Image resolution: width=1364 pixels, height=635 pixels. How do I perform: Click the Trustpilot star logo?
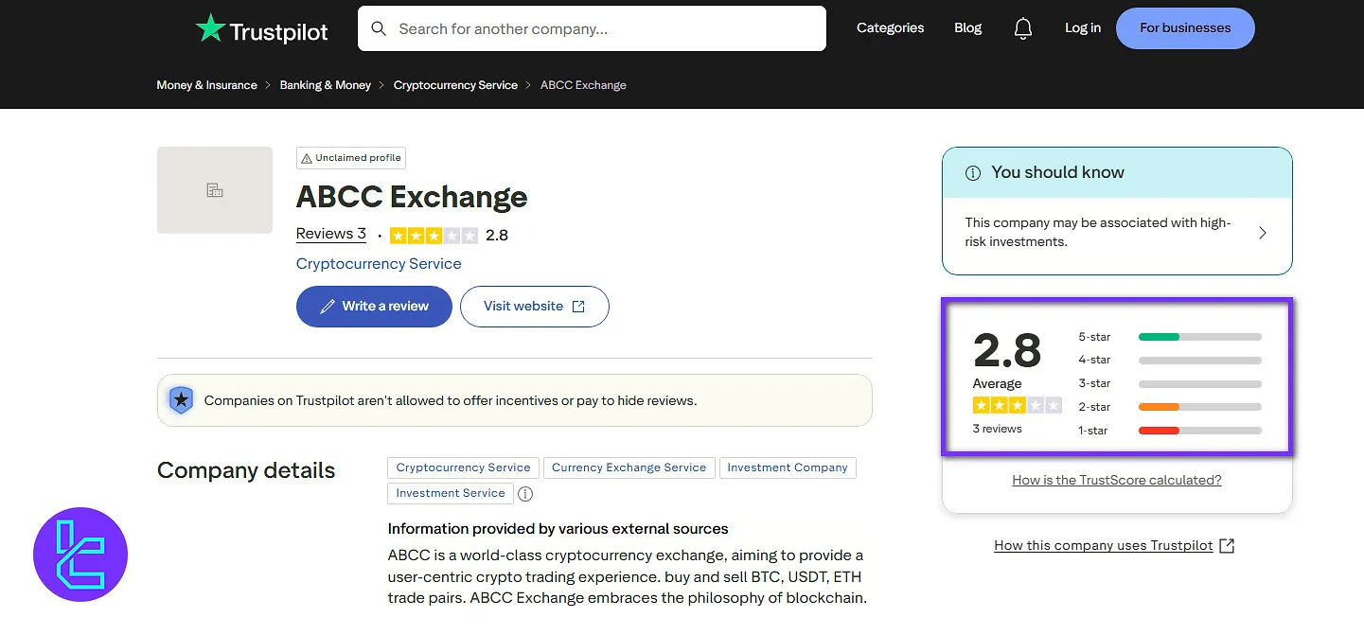point(209,27)
